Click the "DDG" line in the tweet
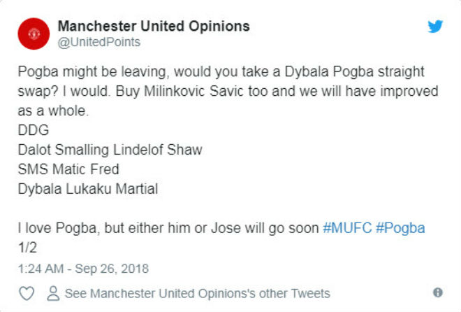 coord(29,131)
